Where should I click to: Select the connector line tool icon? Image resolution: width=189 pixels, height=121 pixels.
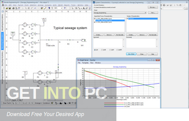pos(79,8)
